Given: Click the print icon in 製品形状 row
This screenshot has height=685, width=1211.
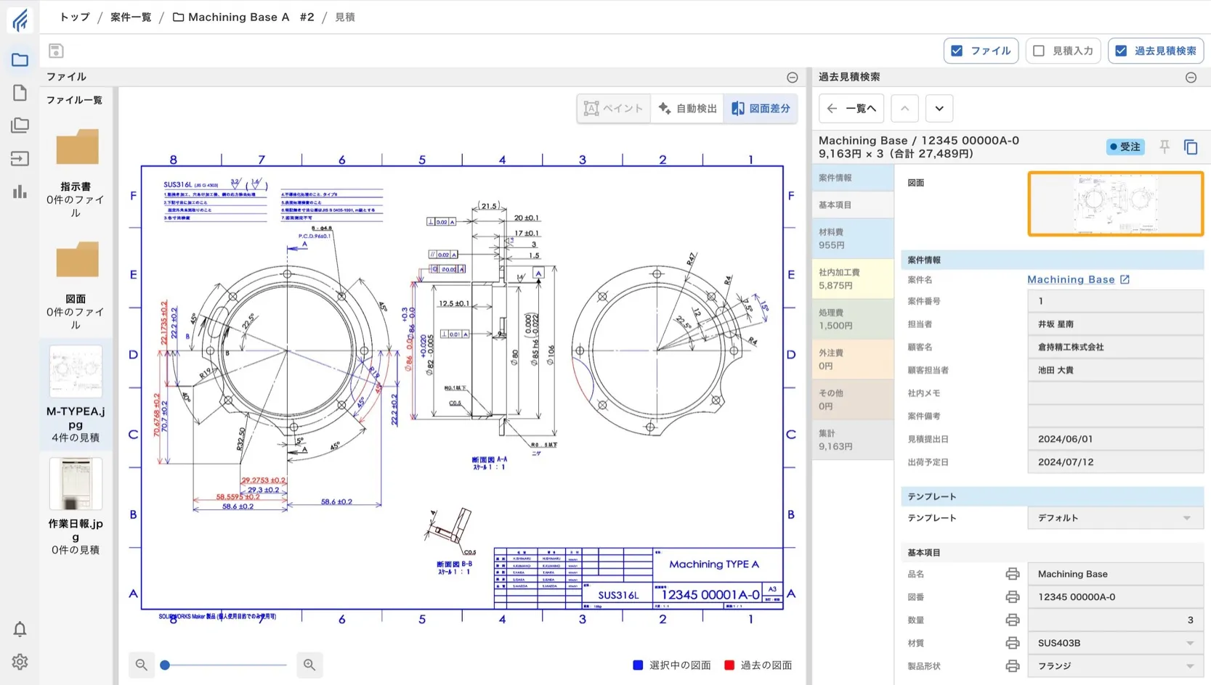Looking at the screenshot, I should click(x=1012, y=666).
